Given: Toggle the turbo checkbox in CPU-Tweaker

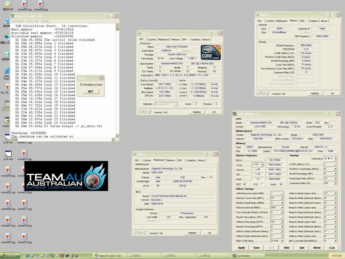Looking at the screenshot, I should (281, 184).
